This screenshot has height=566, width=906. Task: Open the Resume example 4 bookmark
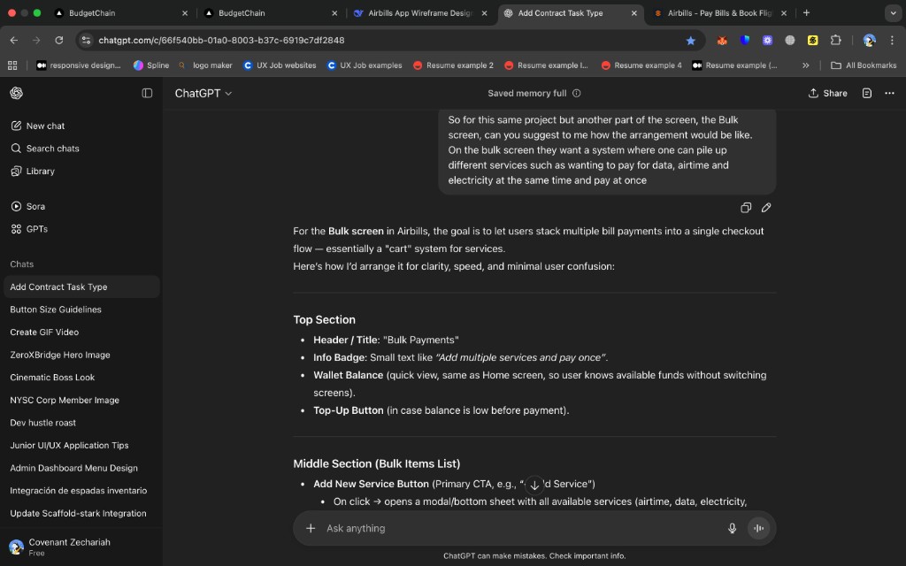point(641,65)
